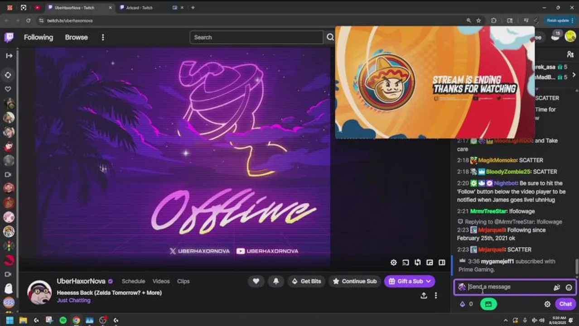This screenshot has height=326, width=579.
Task: Open player settings gear in video
Action: [x=394, y=263]
